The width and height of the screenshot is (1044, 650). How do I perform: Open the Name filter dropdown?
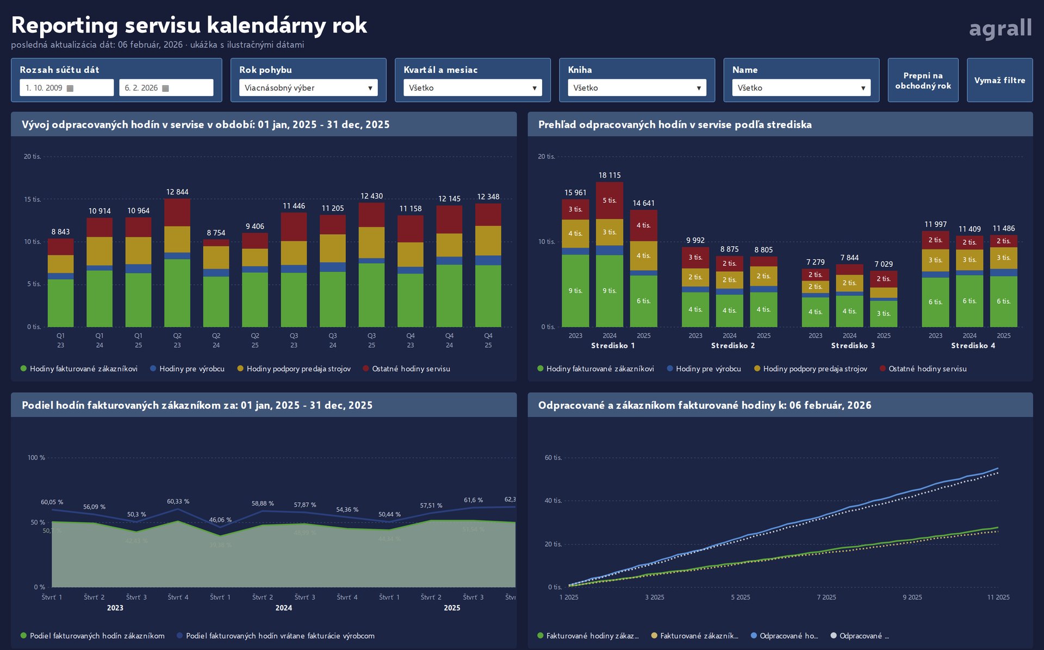(801, 87)
